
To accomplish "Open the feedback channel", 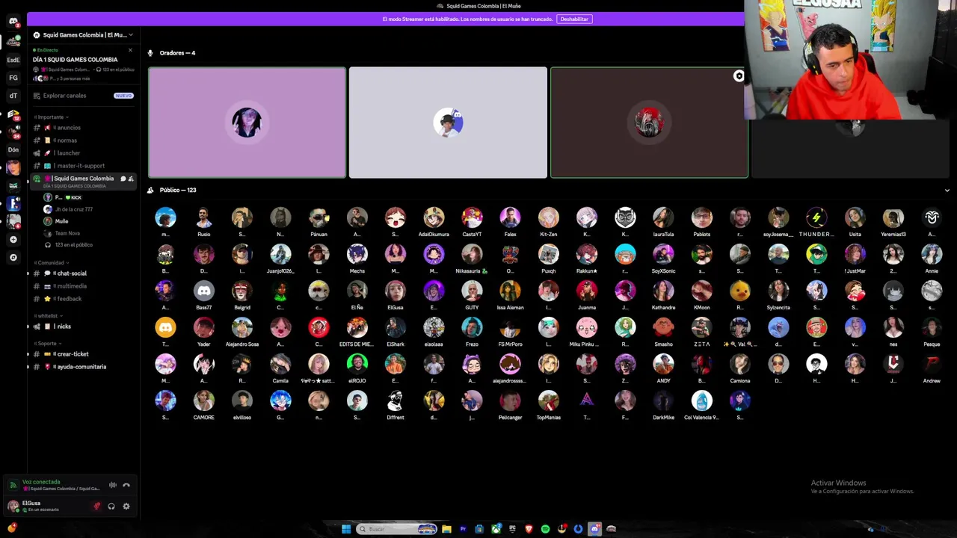I will [83, 299].
